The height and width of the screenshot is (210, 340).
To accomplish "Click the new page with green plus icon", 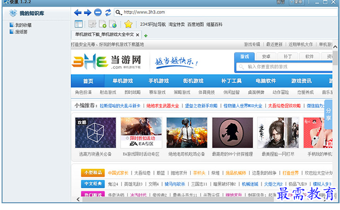I will click(x=102, y=24).
